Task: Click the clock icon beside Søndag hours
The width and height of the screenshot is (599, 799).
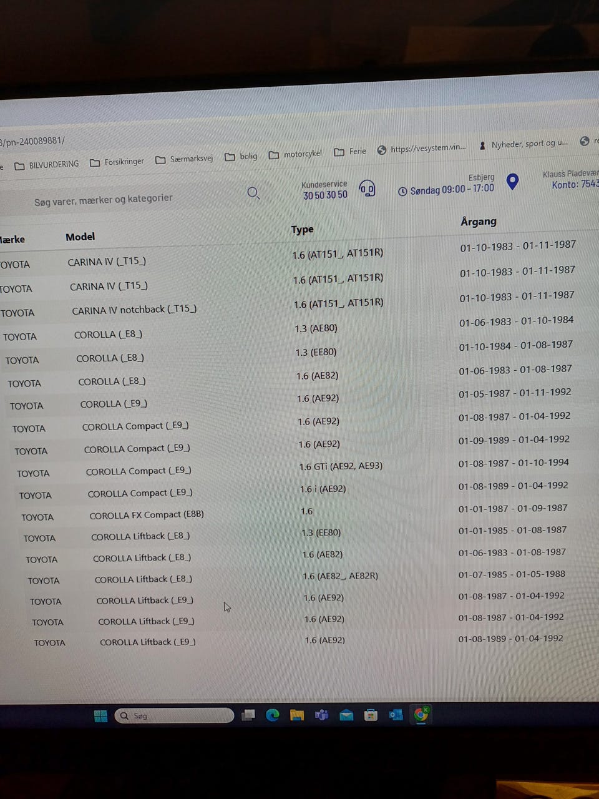Action: pyautogui.click(x=402, y=191)
